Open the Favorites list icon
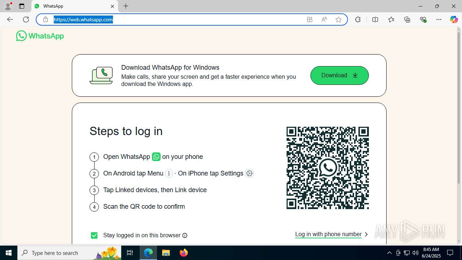 pyautogui.click(x=391, y=19)
